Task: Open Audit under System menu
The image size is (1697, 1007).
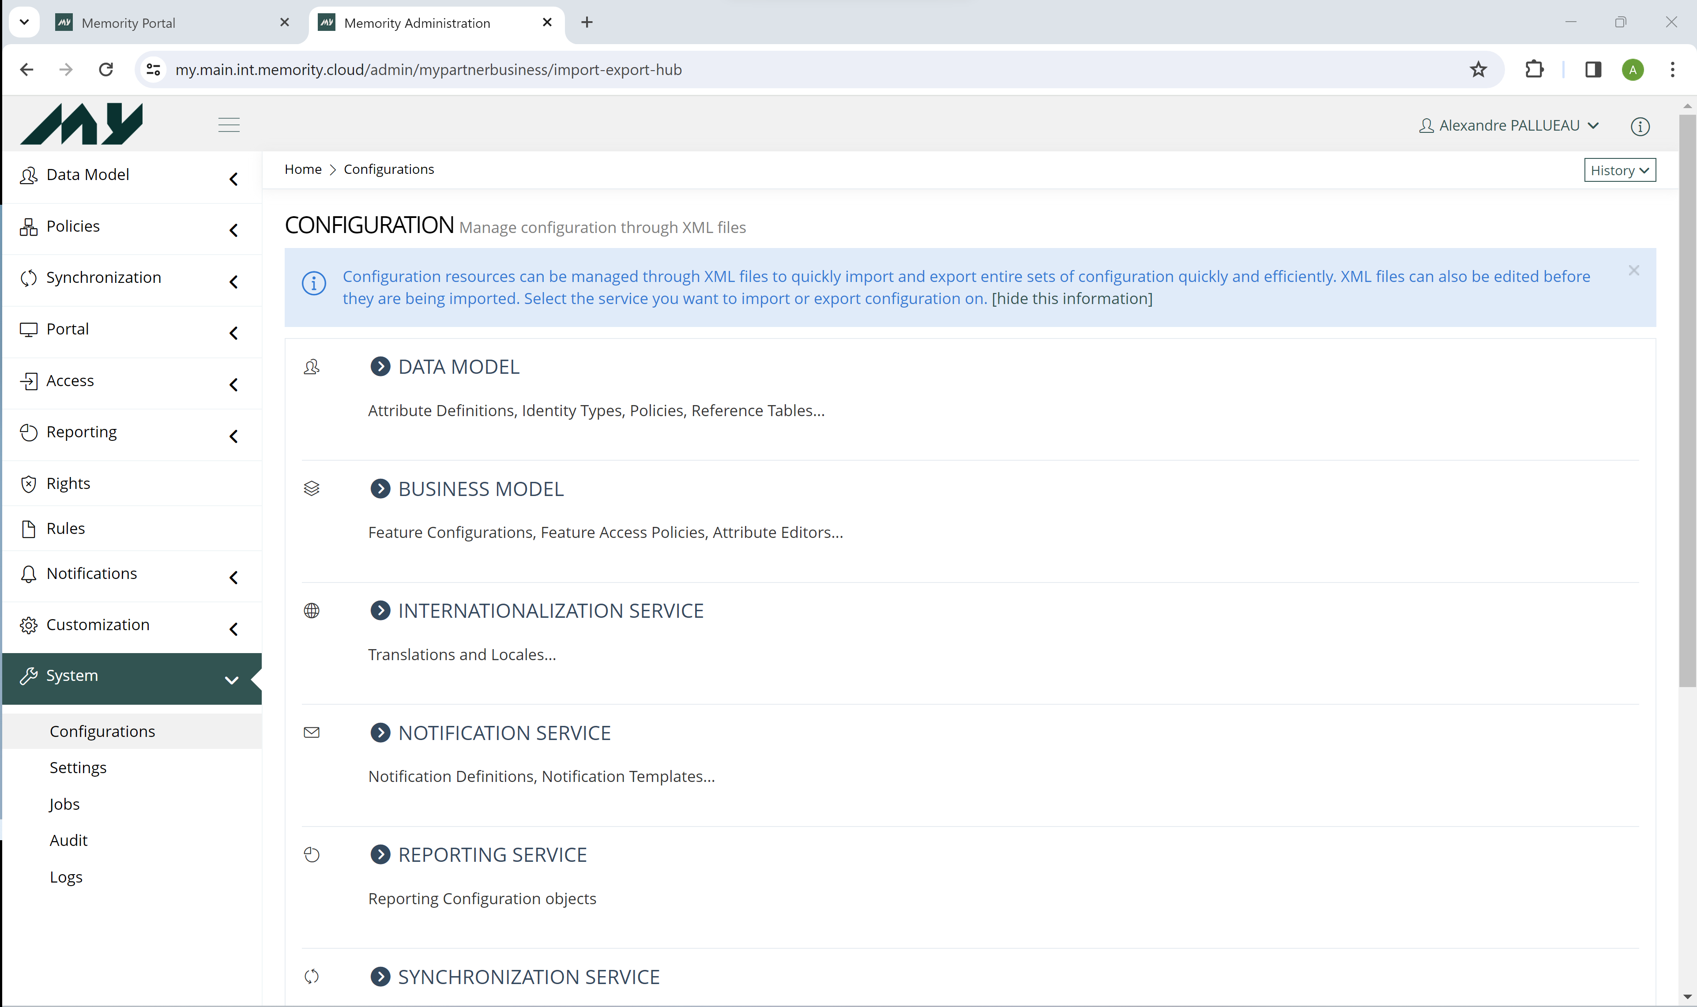Action: [68, 840]
